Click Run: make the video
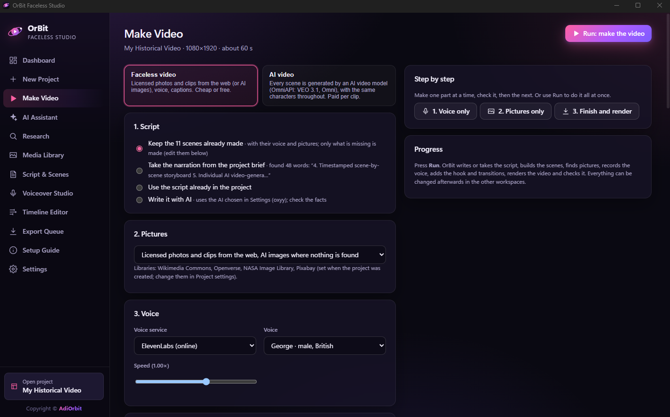670x417 pixels. point(608,33)
